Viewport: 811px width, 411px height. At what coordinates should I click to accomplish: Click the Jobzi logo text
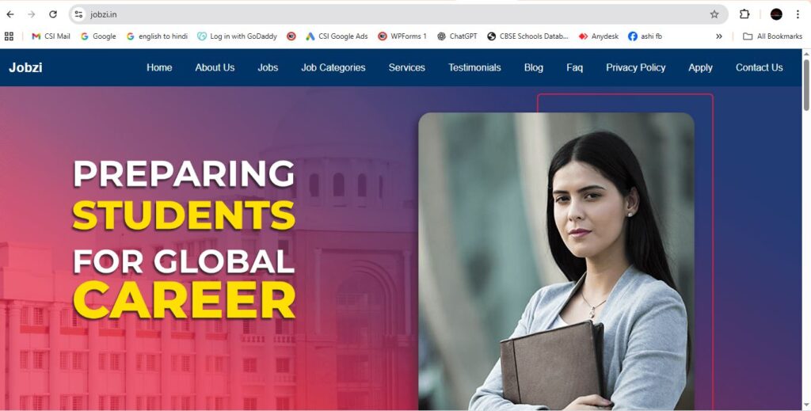tap(25, 68)
